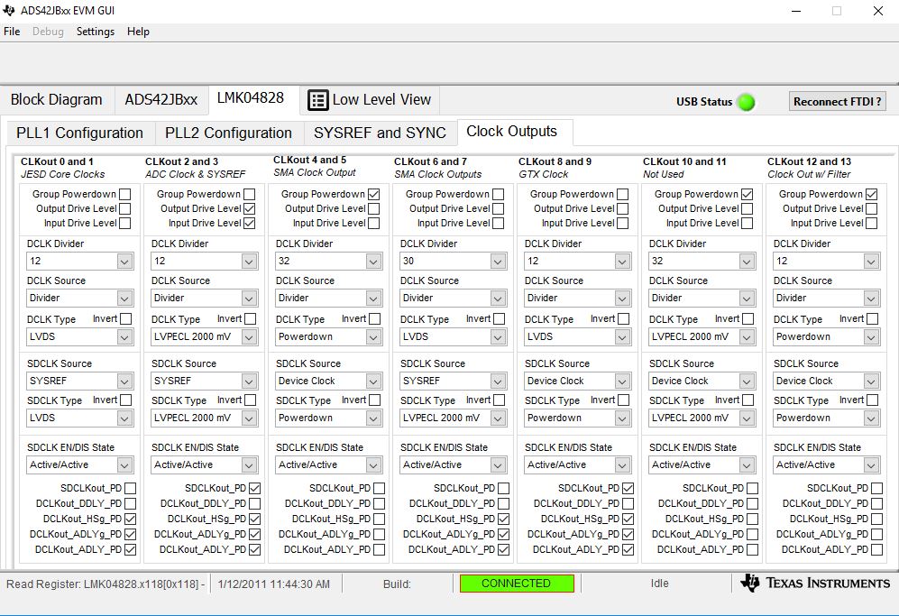Check Output Drive Level for CLKout 8 and 9
The width and height of the screenshot is (899, 616).
coord(623,208)
